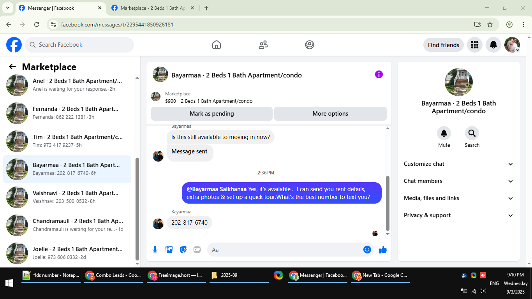Click the browser address bar URL
Screen dimensions: 532x299
coord(117,25)
